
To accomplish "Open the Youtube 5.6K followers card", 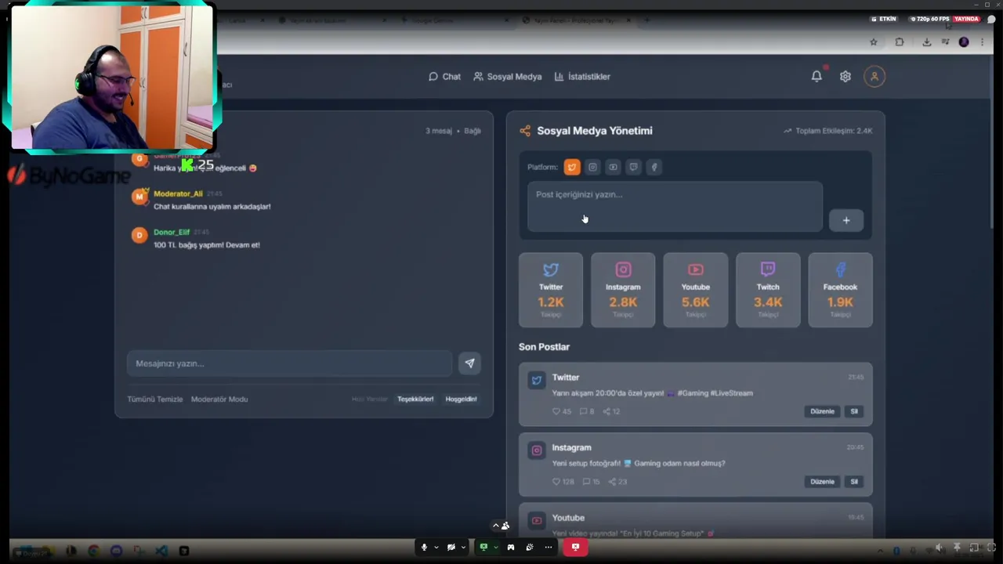I will click(696, 290).
